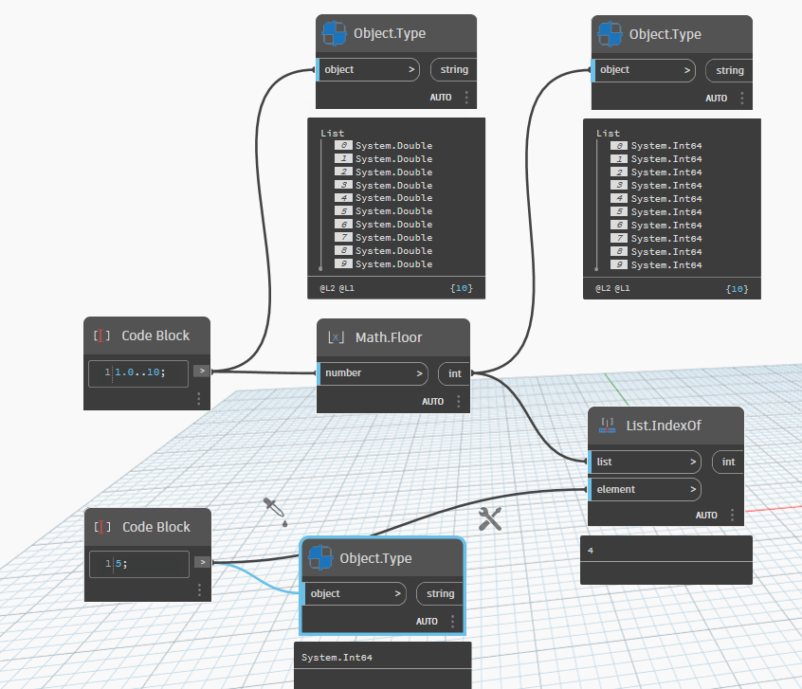Select index 7 row in the System.Int64 list
802x689 pixels.
[656, 239]
